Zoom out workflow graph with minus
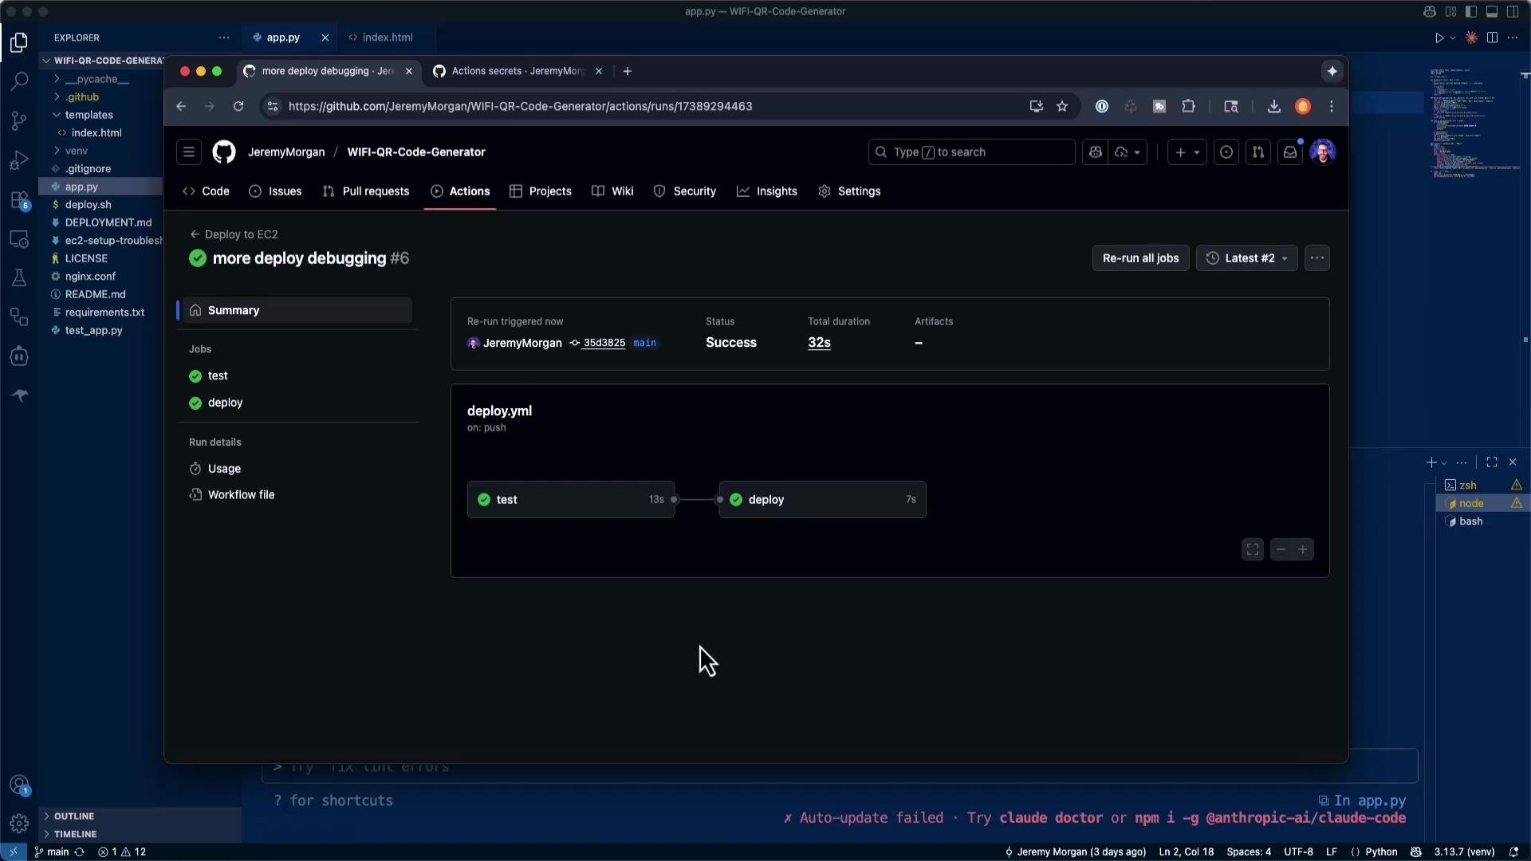This screenshot has width=1531, height=861. click(x=1281, y=549)
